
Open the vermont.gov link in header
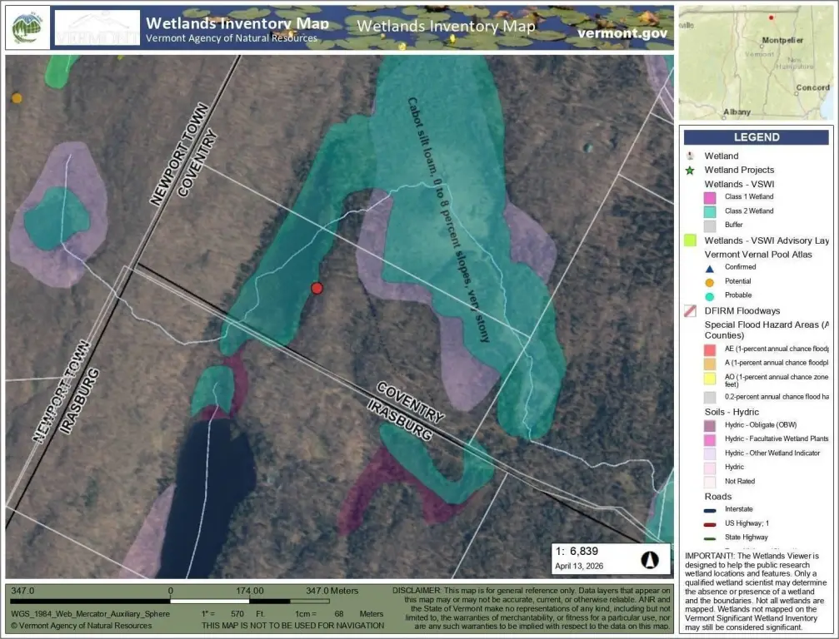coord(622,33)
